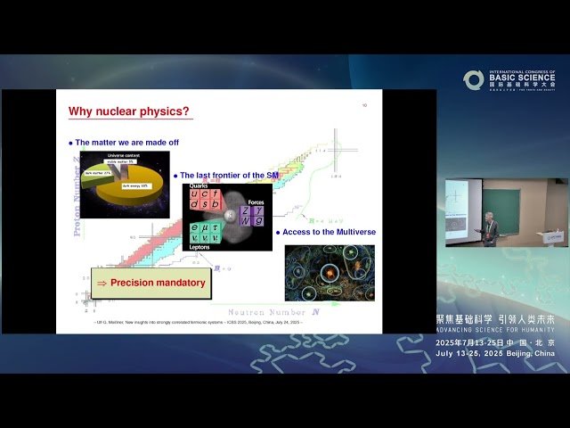
Task: Click the slide page number
Action: coord(364,104)
